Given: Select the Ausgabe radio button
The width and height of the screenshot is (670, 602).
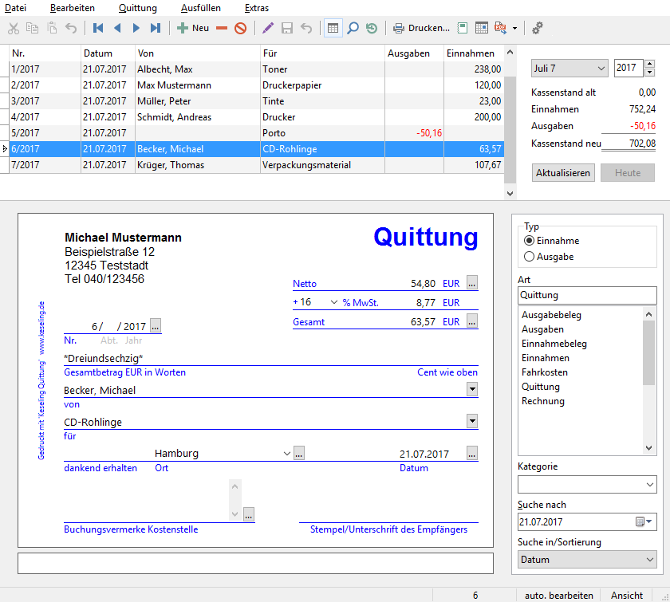Looking at the screenshot, I should [529, 257].
